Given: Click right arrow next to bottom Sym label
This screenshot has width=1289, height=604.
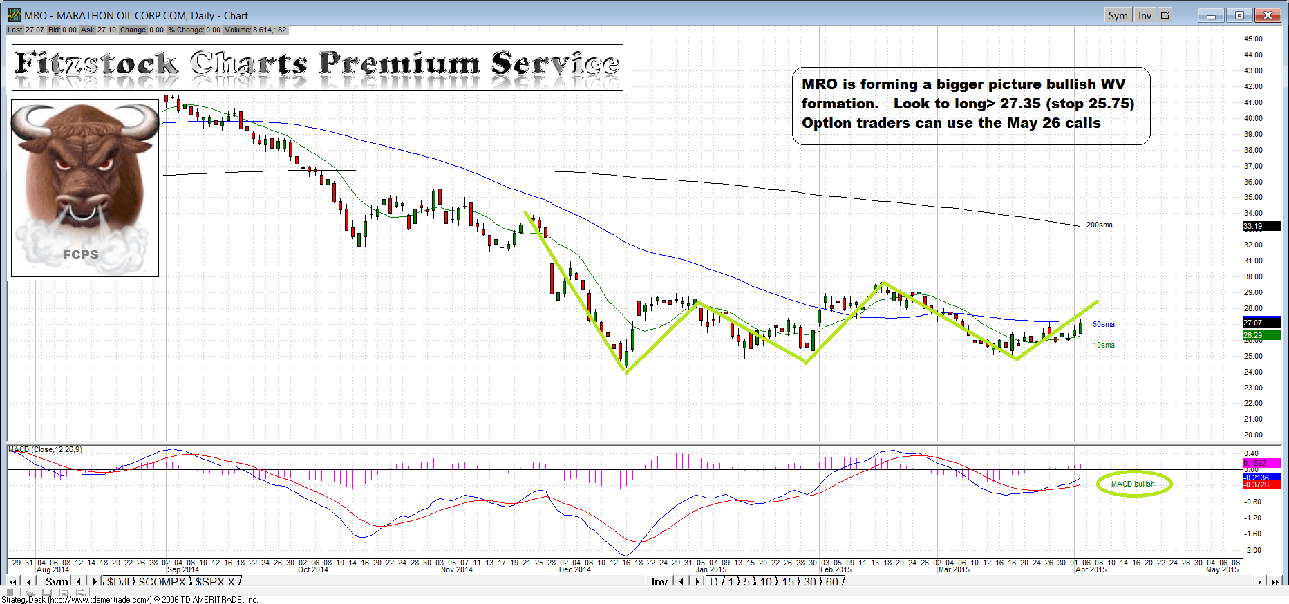Looking at the screenshot, I should [95, 582].
